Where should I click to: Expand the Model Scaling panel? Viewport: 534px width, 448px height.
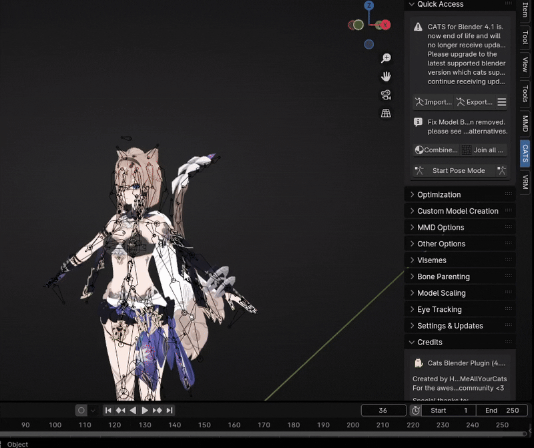460,292
